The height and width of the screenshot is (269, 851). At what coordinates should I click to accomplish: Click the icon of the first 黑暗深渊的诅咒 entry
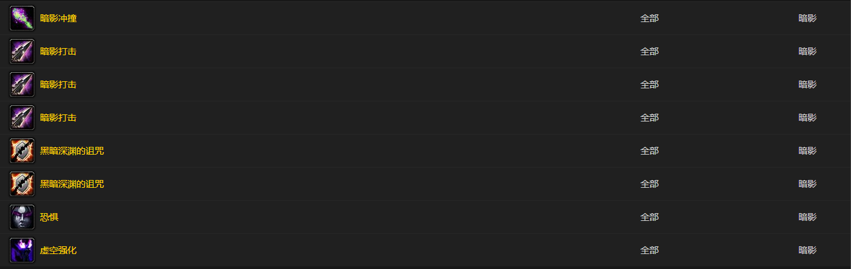[22, 151]
